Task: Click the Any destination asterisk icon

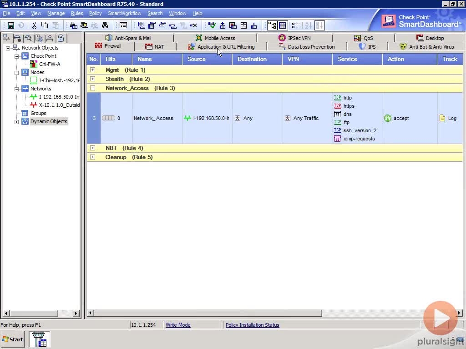Action: click(x=238, y=118)
